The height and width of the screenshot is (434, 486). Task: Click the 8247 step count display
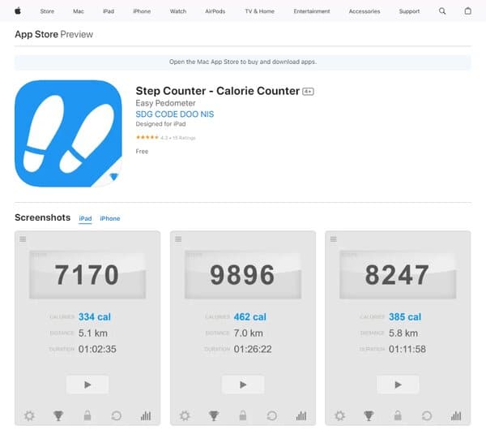coord(398,275)
